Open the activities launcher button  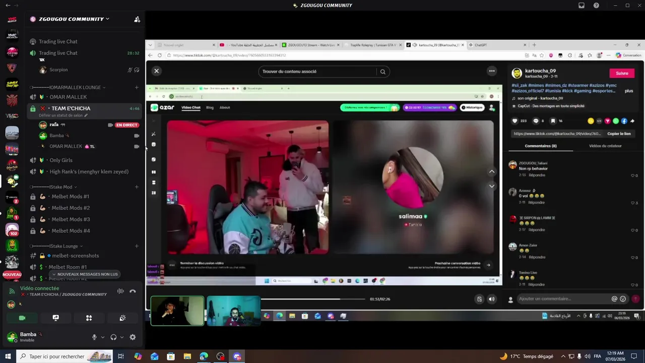click(89, 318)
